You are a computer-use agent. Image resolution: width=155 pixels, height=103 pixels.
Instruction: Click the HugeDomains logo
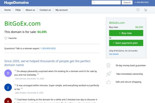[17, 3]
